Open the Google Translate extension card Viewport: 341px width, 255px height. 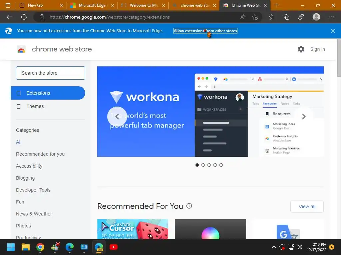pos(288,229)
